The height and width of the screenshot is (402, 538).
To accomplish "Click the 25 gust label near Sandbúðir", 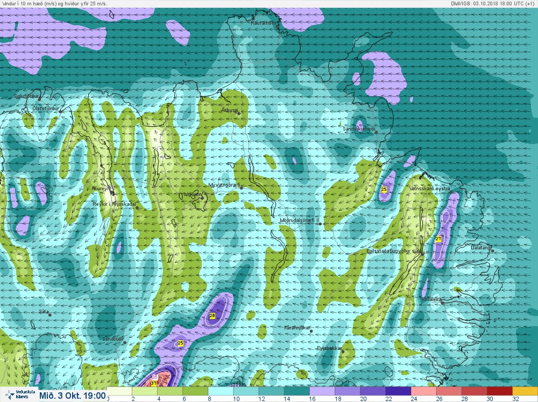I will [x=180, y=343].
